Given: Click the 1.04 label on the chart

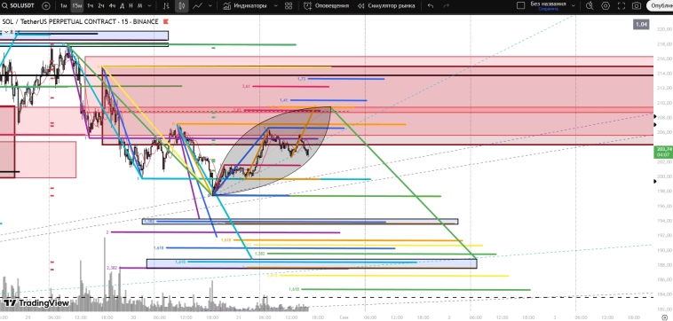Looking at the screenshot, I should coord(641,25).
